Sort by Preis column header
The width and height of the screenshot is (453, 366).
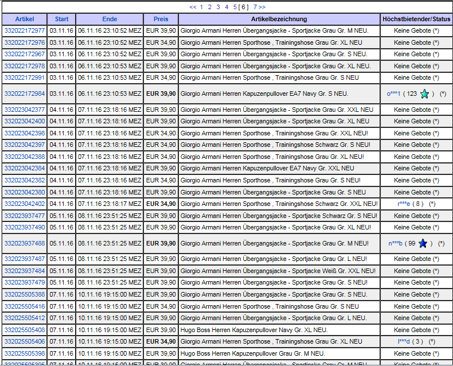click(161, 19)
